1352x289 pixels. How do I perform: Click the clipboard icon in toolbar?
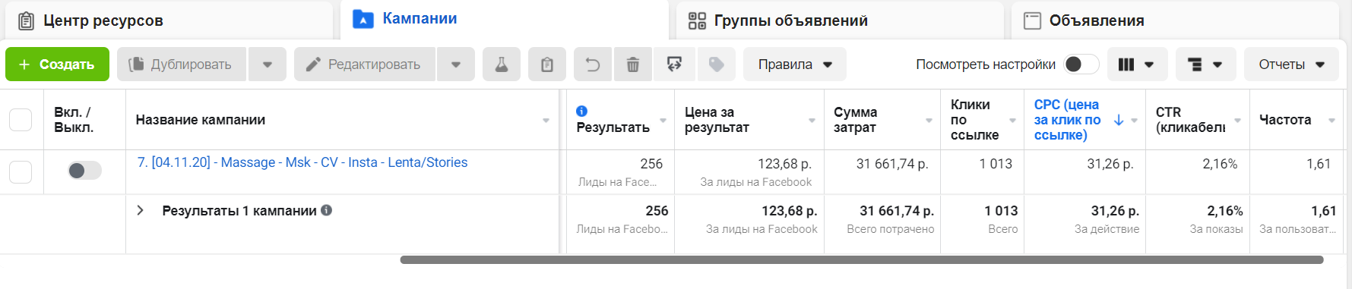point(547,64)
